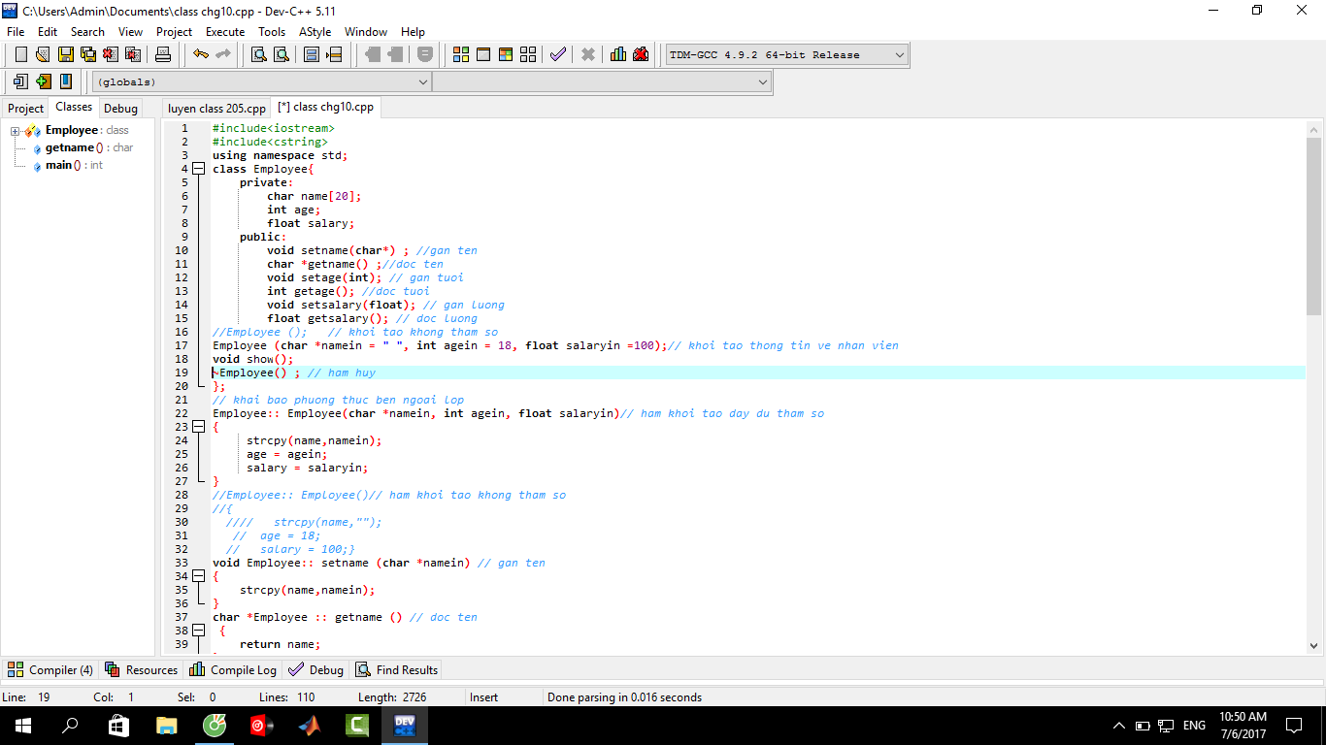Toggle the fold marker at line 23

[x=198, y=427]
